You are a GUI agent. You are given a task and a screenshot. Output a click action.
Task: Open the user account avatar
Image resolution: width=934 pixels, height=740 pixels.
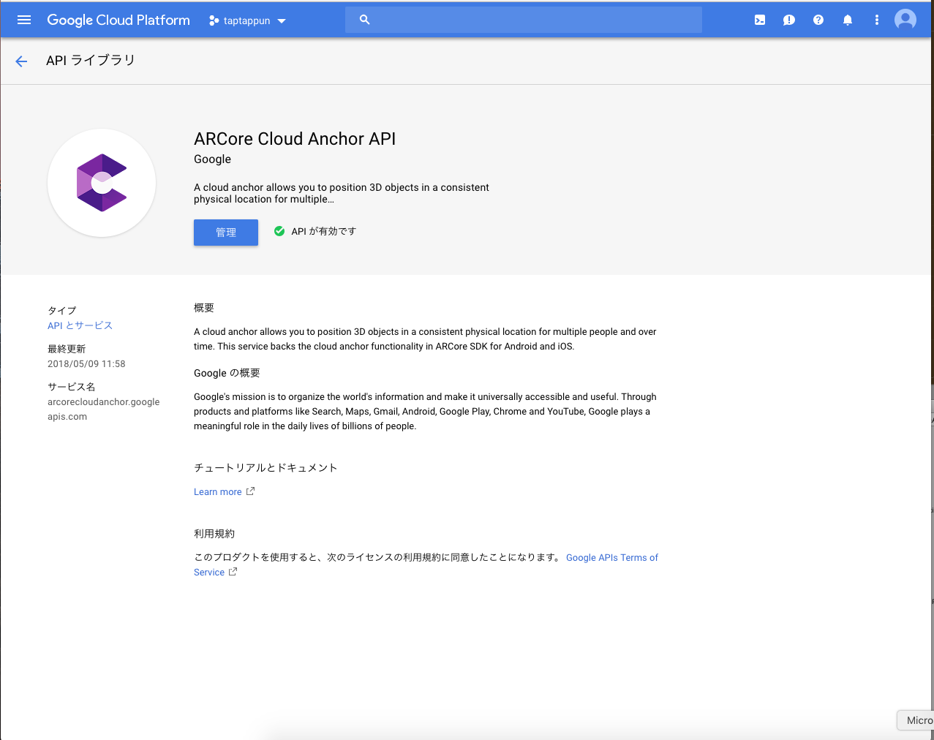[905, 20]
